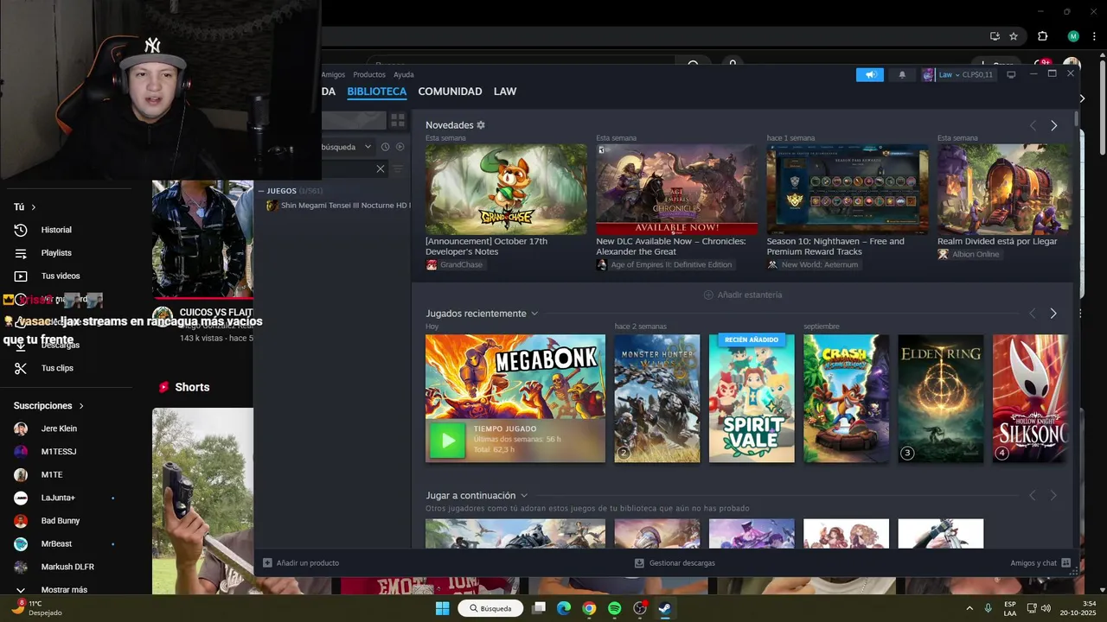Open Spirit Vale game cover
Screen dimensions: 1107x622
(752, 398)
